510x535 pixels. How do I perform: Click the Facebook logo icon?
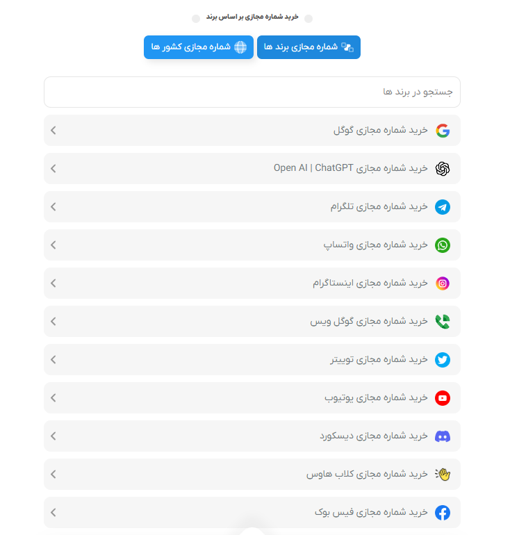tap(443, 513)
